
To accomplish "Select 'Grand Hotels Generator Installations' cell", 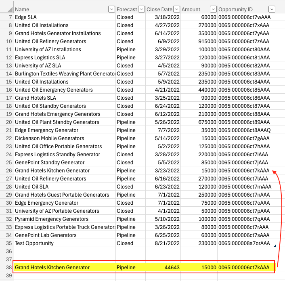I will (65, 33).
